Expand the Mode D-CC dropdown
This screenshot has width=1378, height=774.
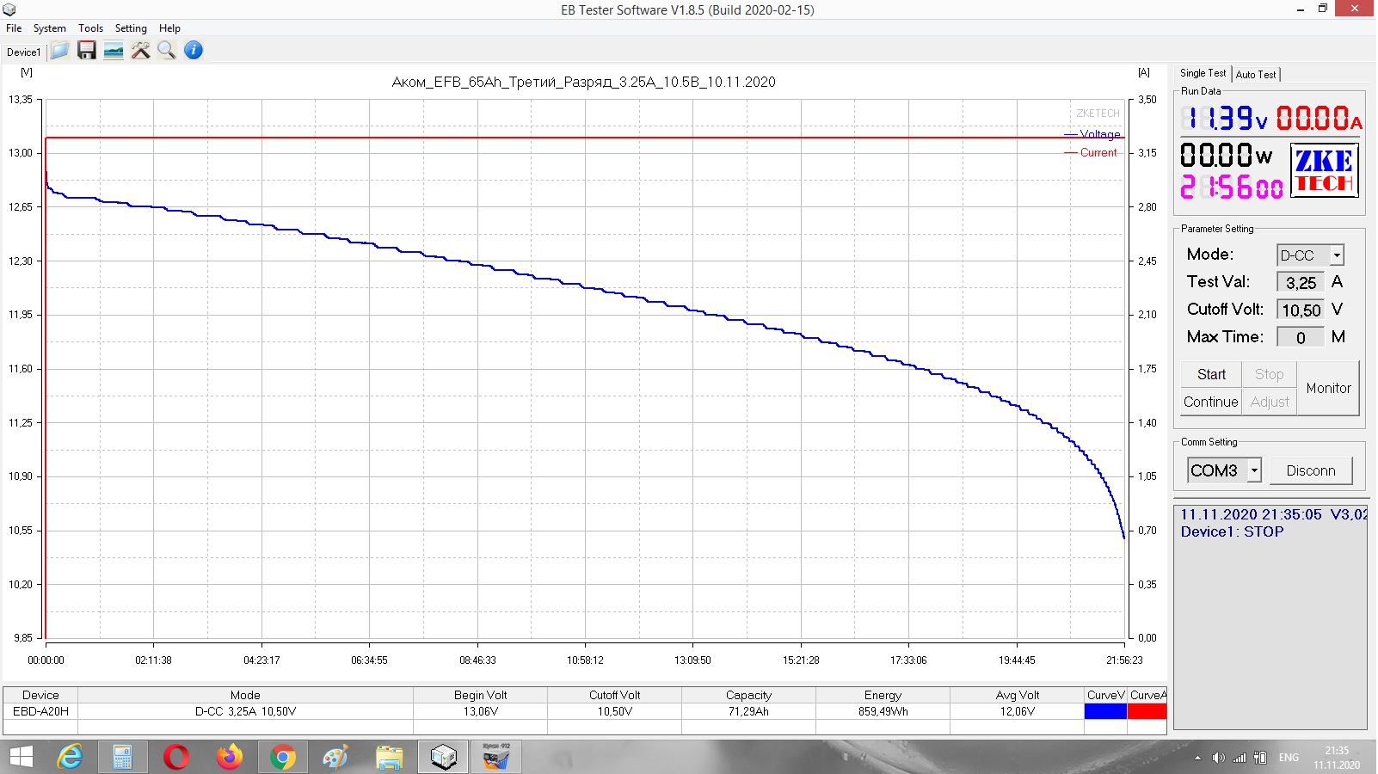1337,255
